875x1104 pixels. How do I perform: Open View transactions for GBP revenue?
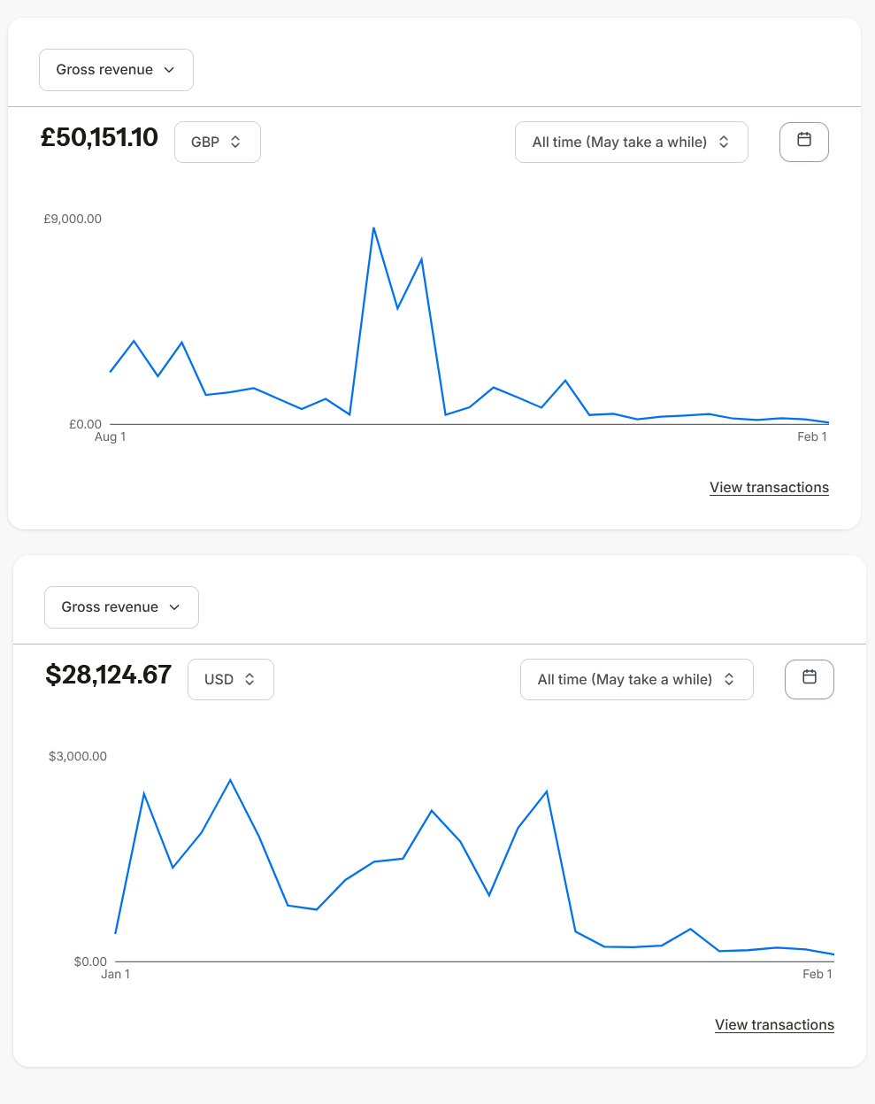(x=769, y=487)
